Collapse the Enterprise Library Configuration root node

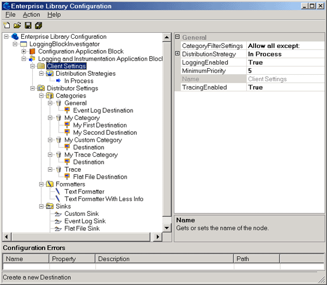click(6, 37)
